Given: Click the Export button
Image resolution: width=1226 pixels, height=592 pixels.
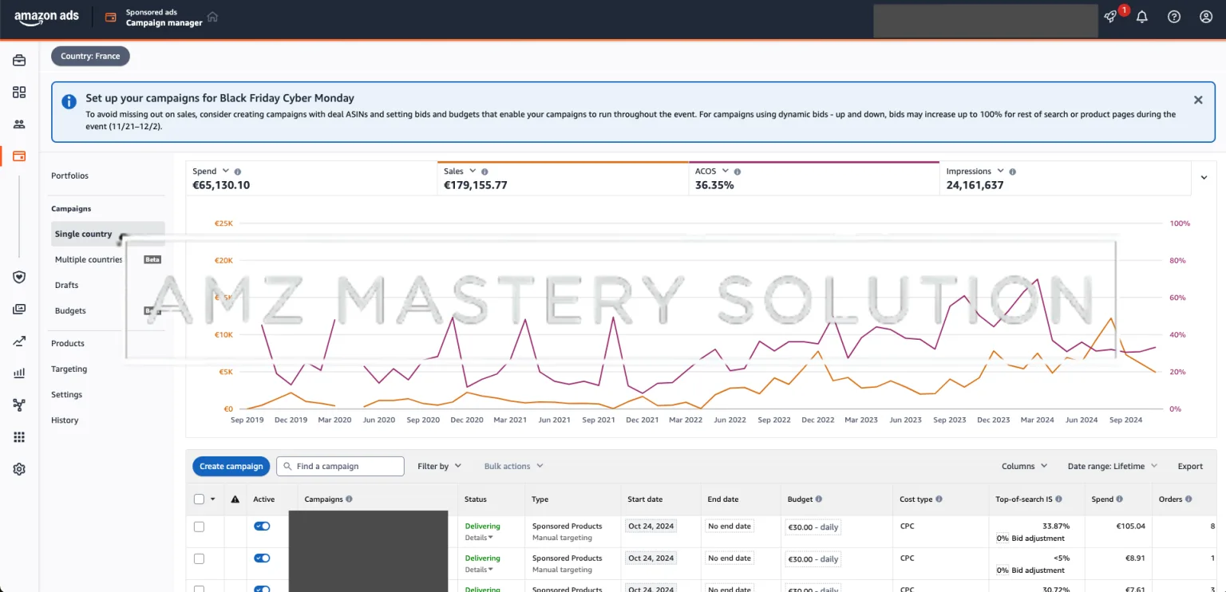Looking at the screenshot, I should point(1190,467).
